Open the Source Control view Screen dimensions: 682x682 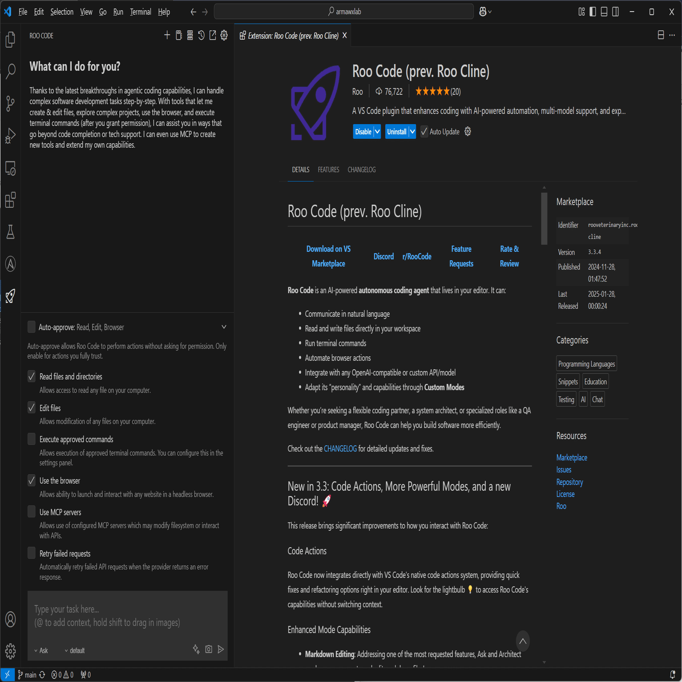pyautogui.click(x=10, y=104)
